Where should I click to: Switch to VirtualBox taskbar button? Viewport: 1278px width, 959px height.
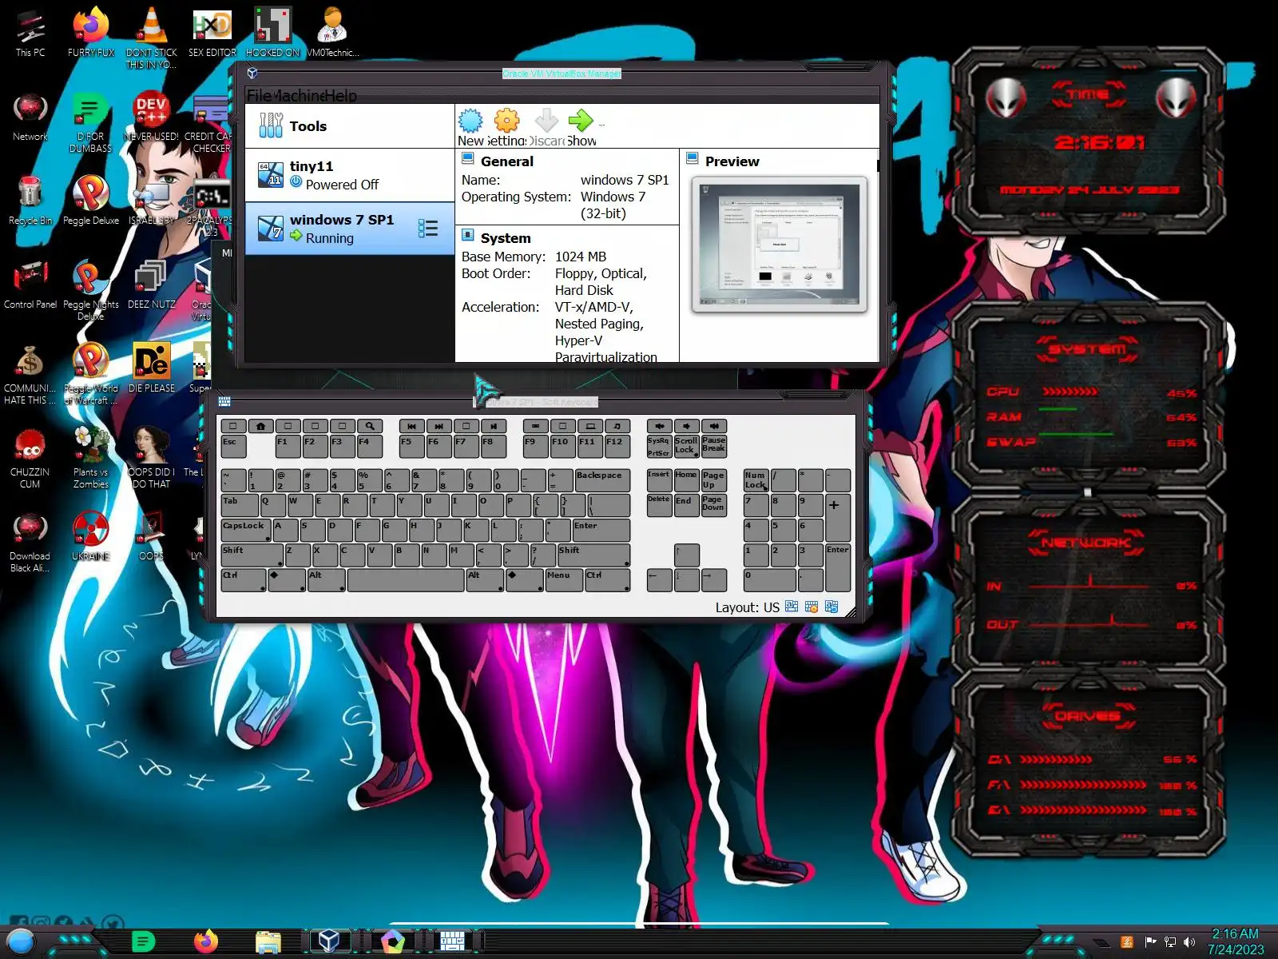click(x=329, y=941)
